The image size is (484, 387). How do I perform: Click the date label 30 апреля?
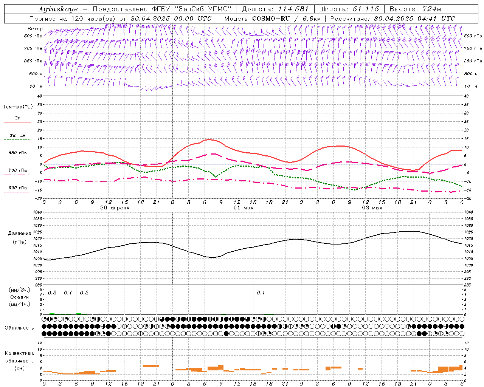tap(115, 208)
